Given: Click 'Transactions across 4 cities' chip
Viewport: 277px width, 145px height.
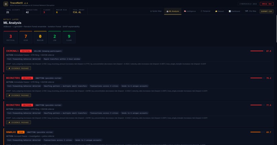Looking at the screenshot, I should click(104, 86).
